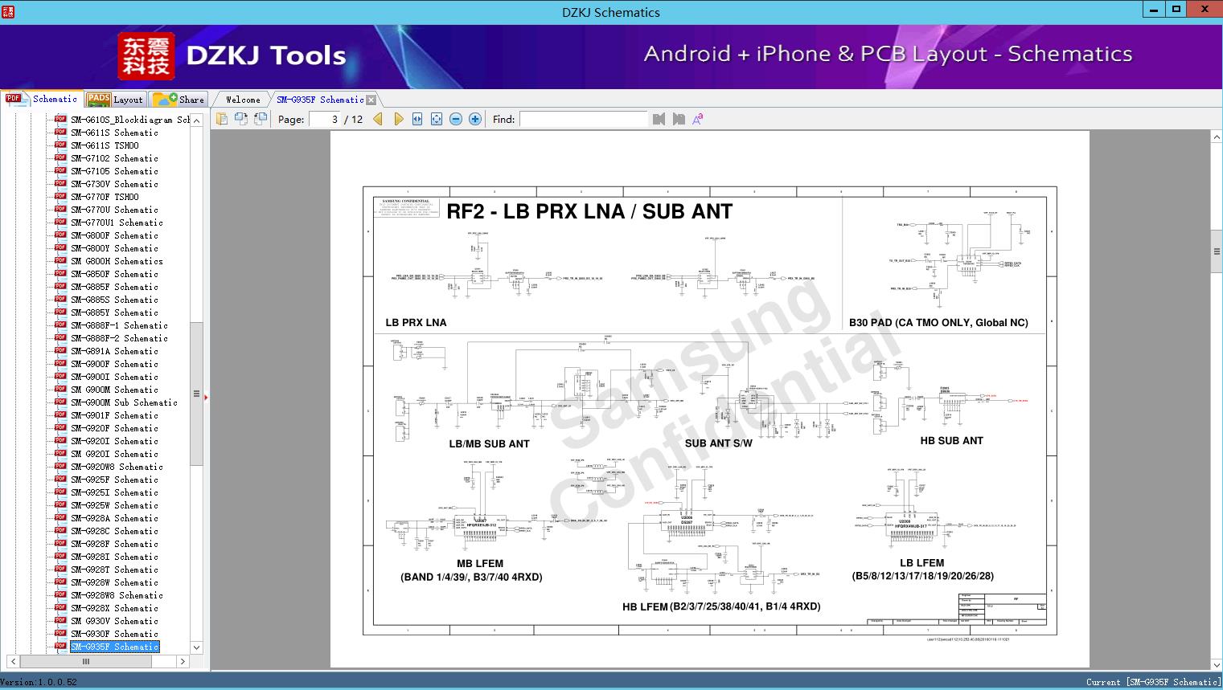Open SM-G925F Schematic entry
Image resolution: width=1223 pixels, height=690 pixels.
point(114,480)
